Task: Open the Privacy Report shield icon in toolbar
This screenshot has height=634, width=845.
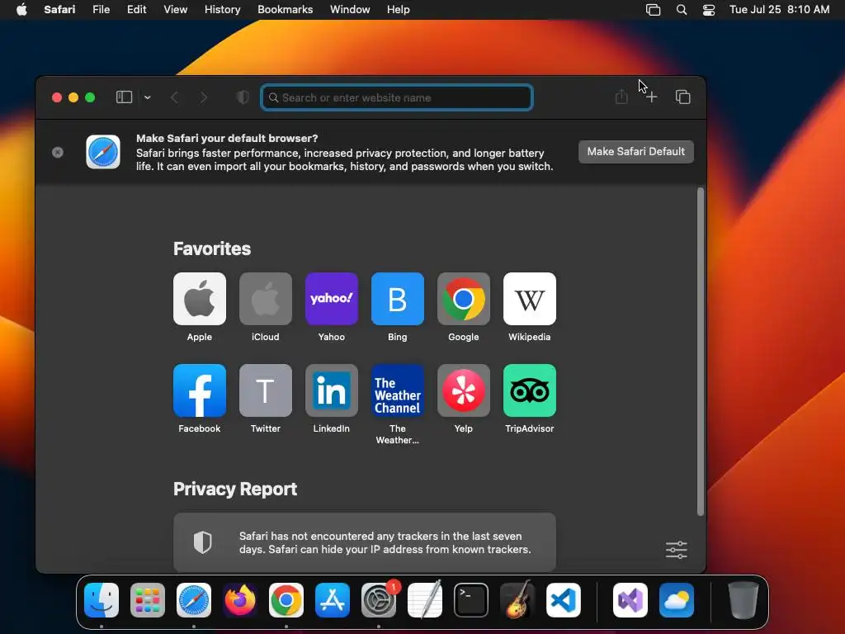Action: click(x=243, y=97)
